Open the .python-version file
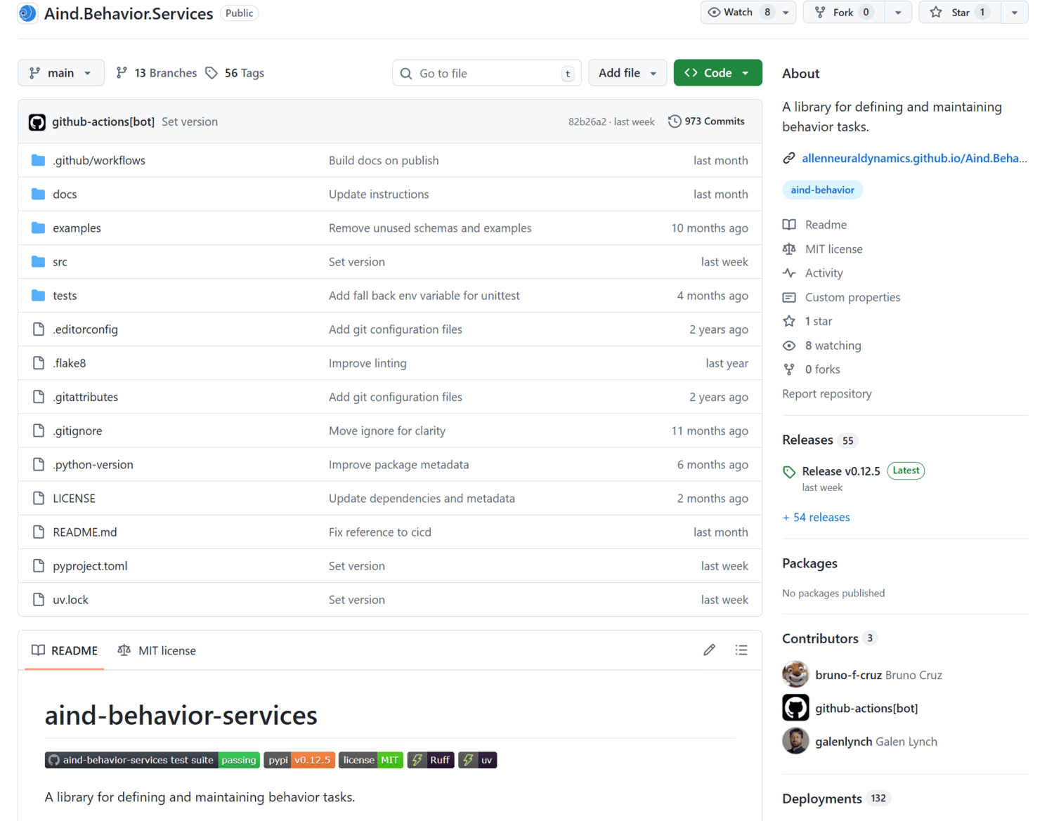The height and width of the screenshot is (821, 1054). [93, 464]
